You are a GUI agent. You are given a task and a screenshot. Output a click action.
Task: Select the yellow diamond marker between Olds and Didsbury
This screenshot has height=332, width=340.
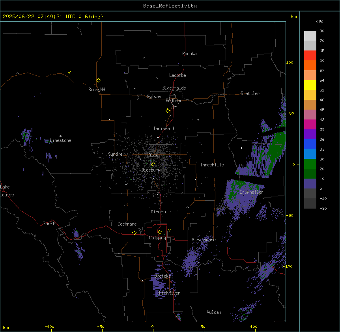[x=153, y=164]
